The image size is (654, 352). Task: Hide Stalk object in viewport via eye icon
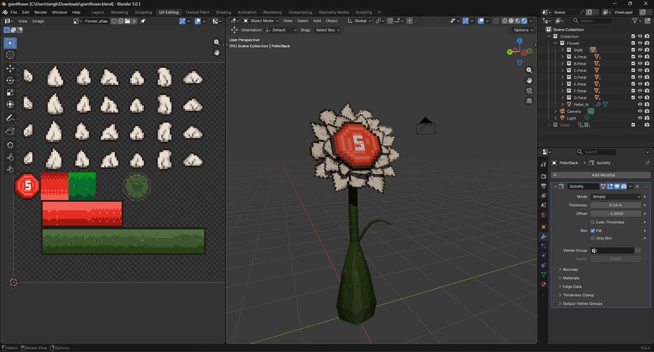coord(640,50)
